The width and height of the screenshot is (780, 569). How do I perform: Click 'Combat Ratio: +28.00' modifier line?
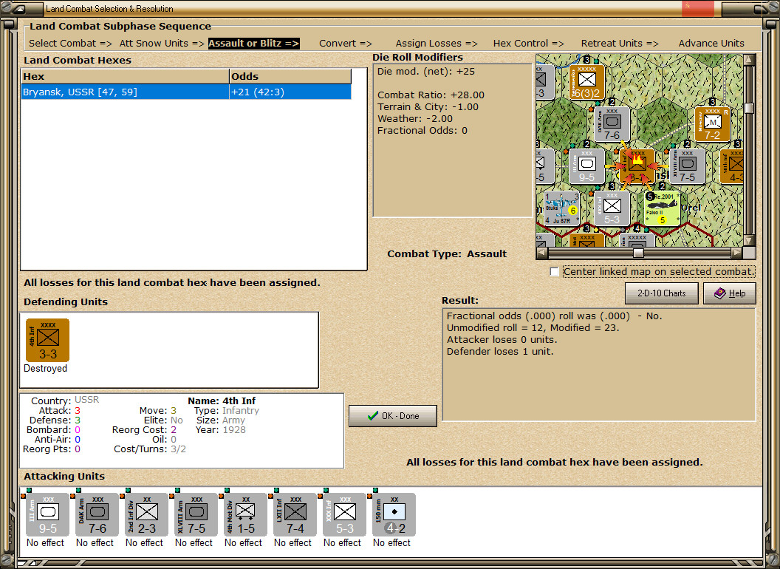pos(431,95)
